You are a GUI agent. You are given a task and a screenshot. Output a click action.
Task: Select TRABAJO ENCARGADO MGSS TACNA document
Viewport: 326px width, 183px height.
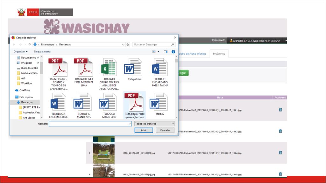pos(160,72)
